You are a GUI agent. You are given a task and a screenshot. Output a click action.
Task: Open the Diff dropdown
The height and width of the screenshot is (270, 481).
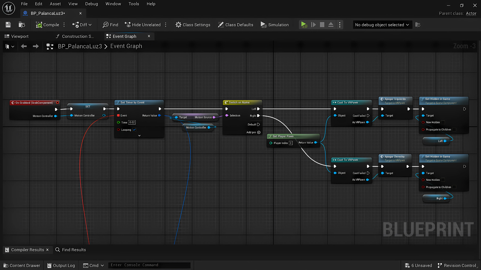coord(82,25)
